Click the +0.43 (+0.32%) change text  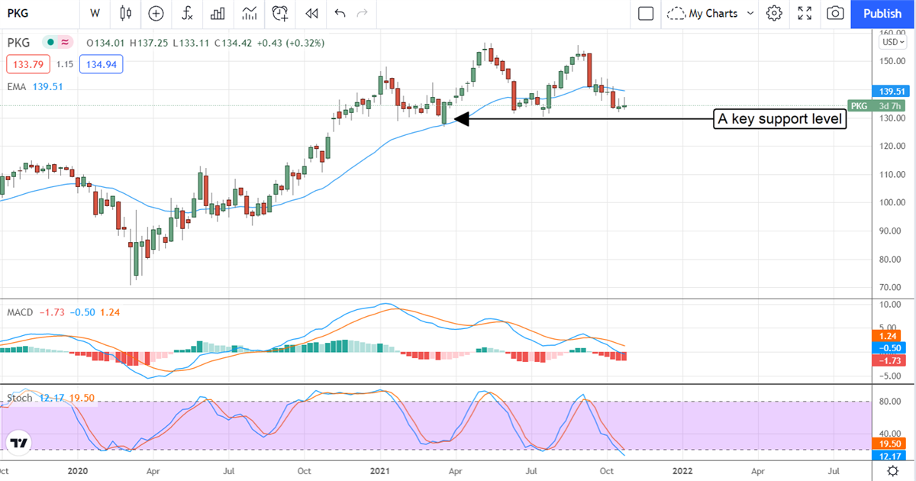[292, 43]
